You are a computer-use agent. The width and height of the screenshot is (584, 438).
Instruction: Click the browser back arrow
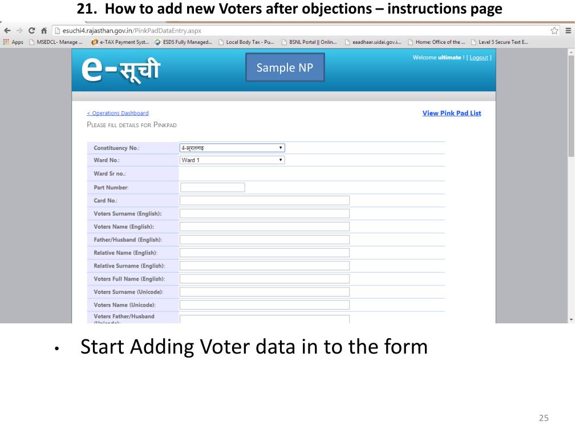point(6,30)
